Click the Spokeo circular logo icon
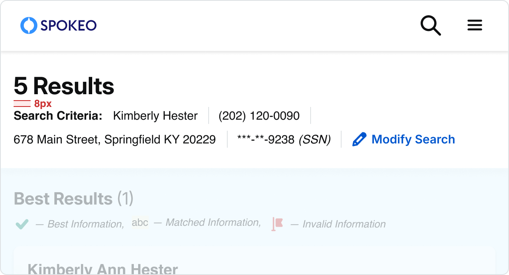Image resolution: width=509 pixels, height=275 pixels. pyautogui.click(x=28, y=25)
